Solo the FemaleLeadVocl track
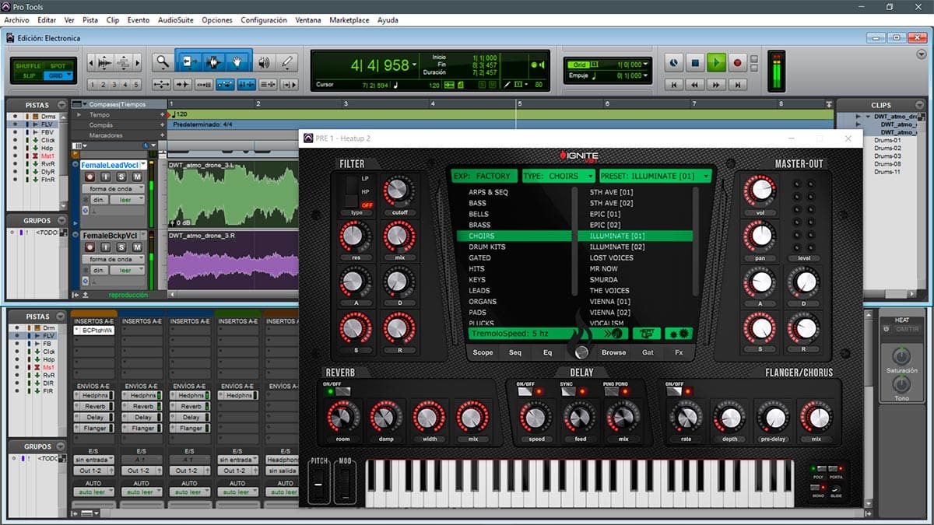This screenshot has height=525, width=934. coord(121,177)
